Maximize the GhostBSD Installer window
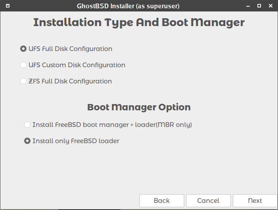The width and height of the screenshot is (278, 210). click(x=259, y=6)
